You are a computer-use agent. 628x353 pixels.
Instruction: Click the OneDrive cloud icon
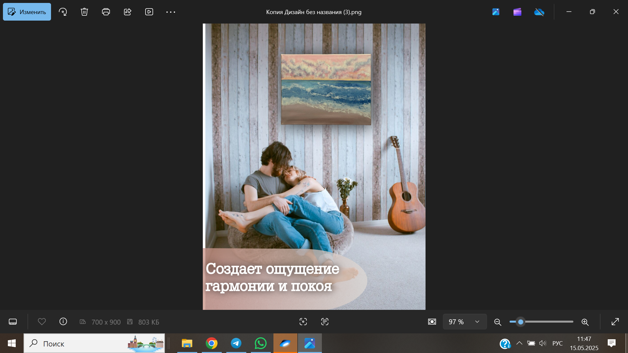[x=539, y=12]
